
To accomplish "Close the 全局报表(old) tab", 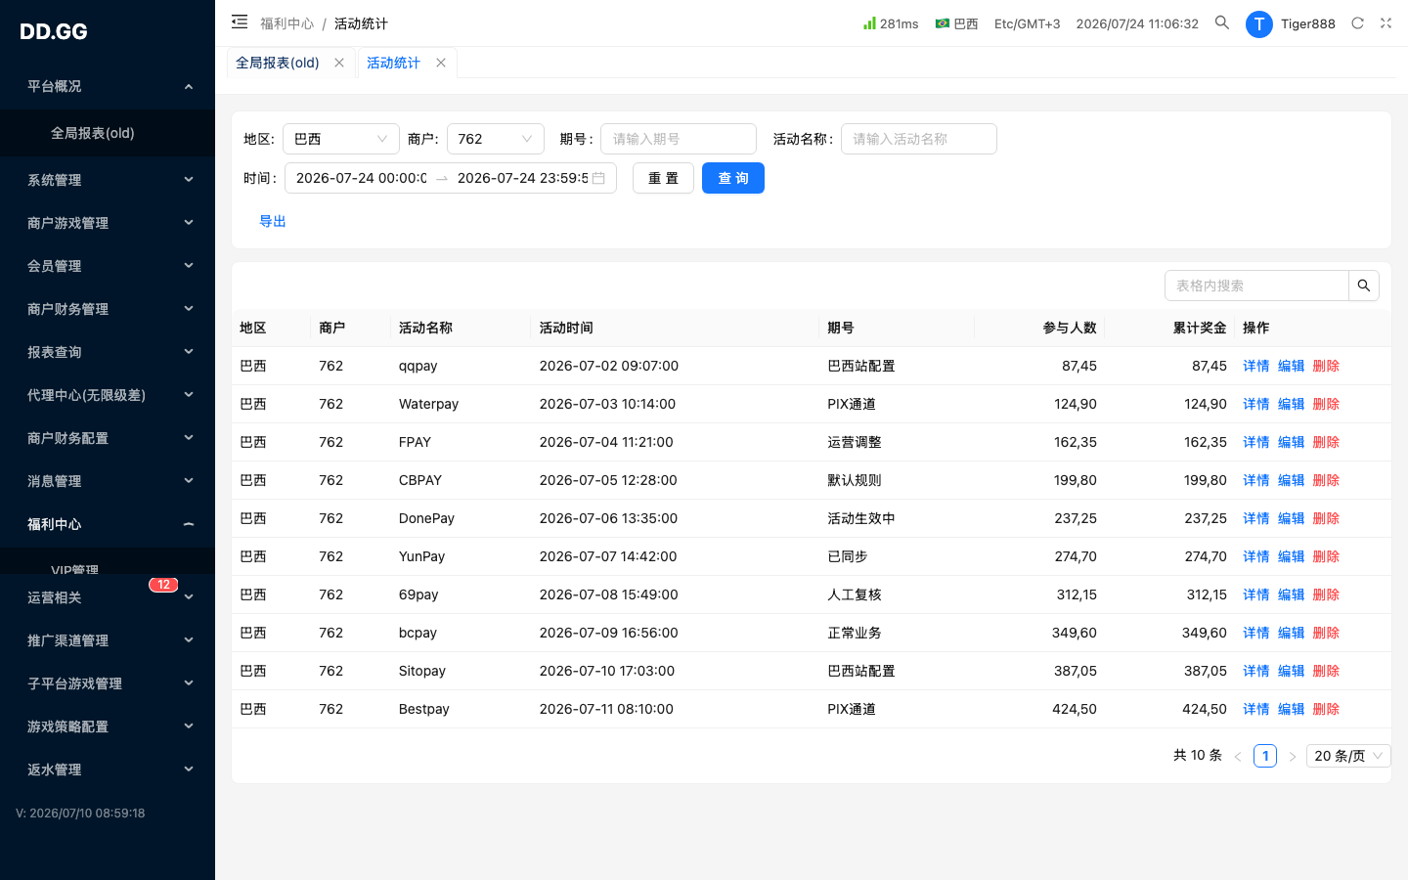I will [339, 63].
